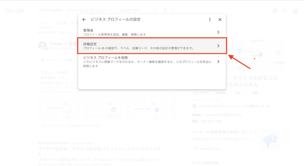
Task: Open the three-dot menu in the settings dialog
Action: pyautogui.click(x=210, y=20)
